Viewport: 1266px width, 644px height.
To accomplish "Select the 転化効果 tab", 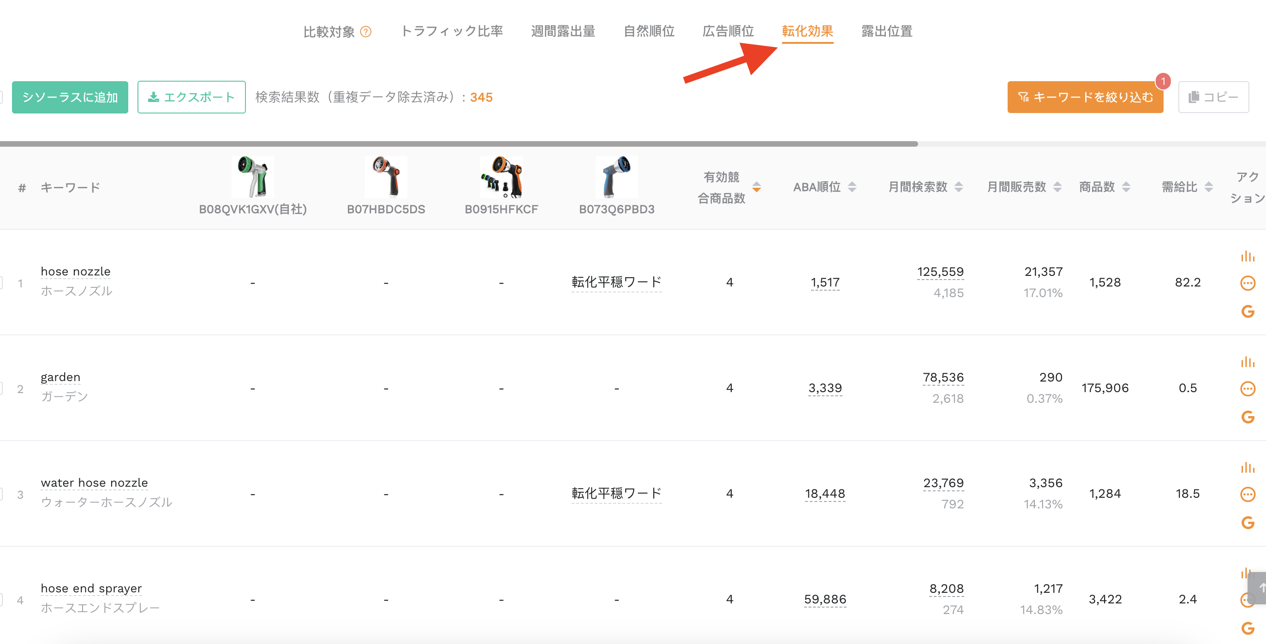I will [x=807, y=31].
